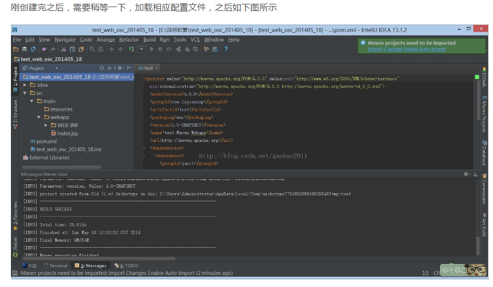Image resolution: width=493 pixels, height=287 pixels.
Task: Click the blue Help question mark
Action: point(225,49)
